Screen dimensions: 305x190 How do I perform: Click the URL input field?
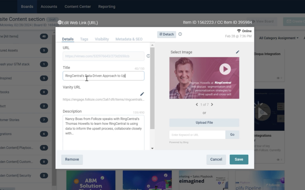coord(103,56)
